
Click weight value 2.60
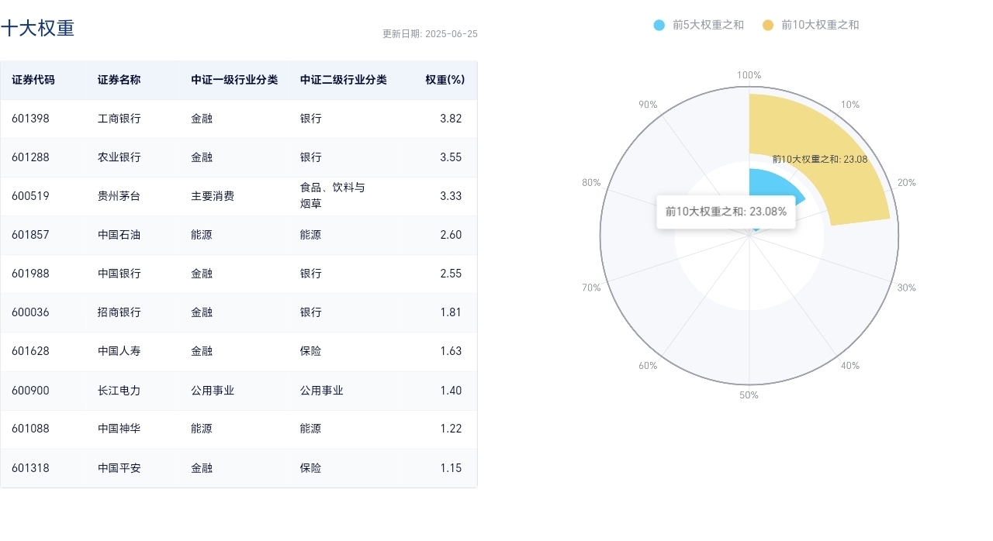pyautogui.click(x=451, y=235)
